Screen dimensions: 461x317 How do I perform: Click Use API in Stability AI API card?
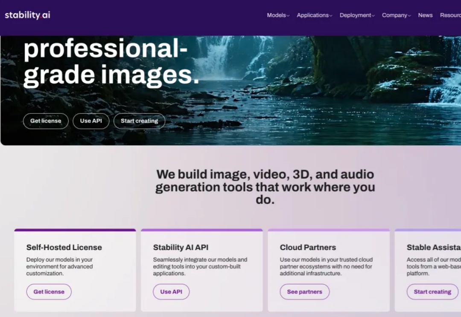point(171,292)
